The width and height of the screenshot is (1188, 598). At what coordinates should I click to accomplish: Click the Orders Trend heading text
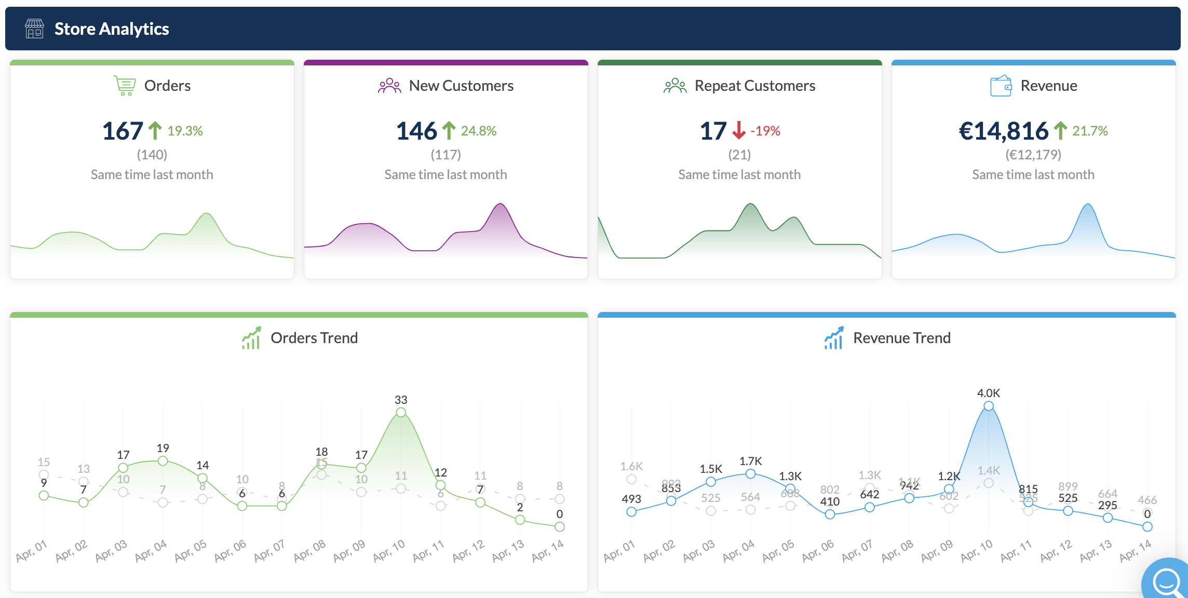coord(314,338)
